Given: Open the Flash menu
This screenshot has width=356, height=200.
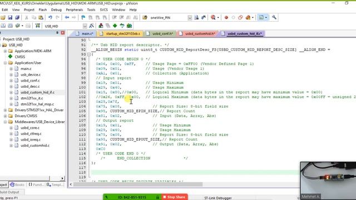Looking at the screenshot, I should pos(43,10).
